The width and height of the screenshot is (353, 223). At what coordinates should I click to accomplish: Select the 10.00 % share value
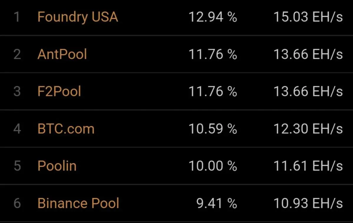tap(213, 166)
